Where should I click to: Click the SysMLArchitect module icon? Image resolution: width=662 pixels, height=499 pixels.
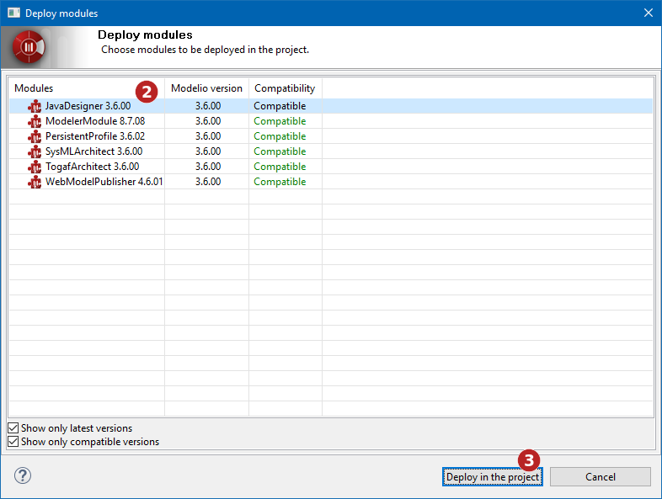[35, 151]
